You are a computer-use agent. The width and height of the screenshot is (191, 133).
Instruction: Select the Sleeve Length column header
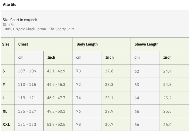[x=146, y=44]
